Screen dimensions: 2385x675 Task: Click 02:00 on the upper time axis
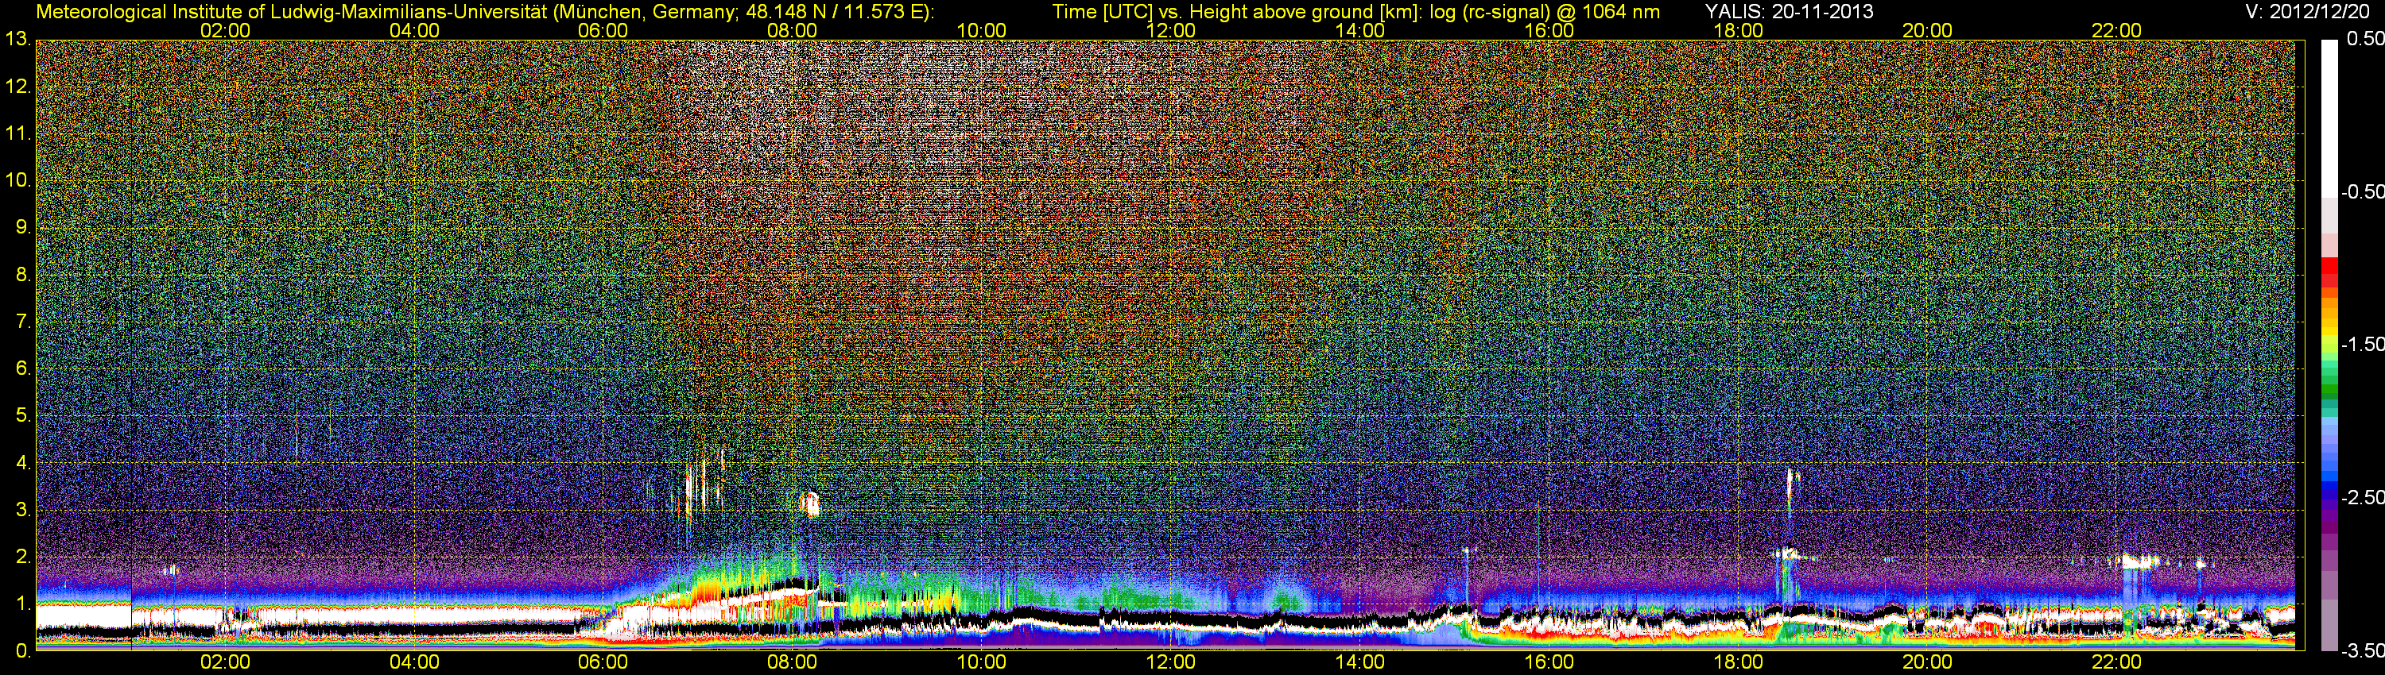point(225,30)
